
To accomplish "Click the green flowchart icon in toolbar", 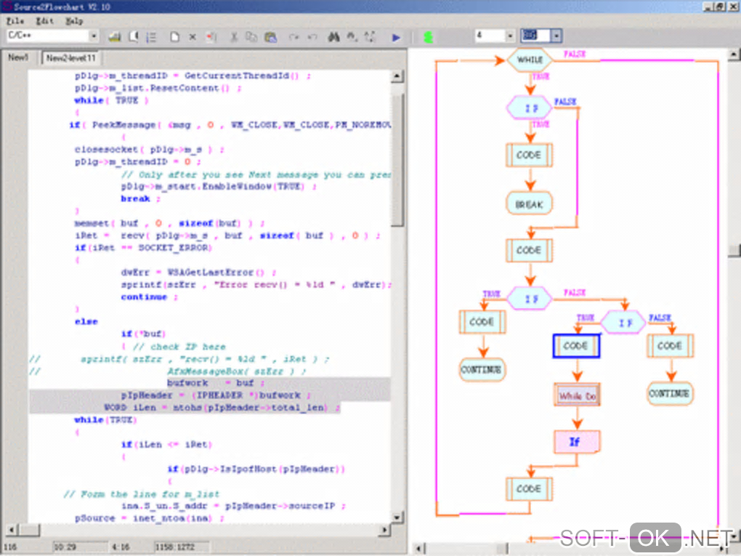I will pos(427,36).
